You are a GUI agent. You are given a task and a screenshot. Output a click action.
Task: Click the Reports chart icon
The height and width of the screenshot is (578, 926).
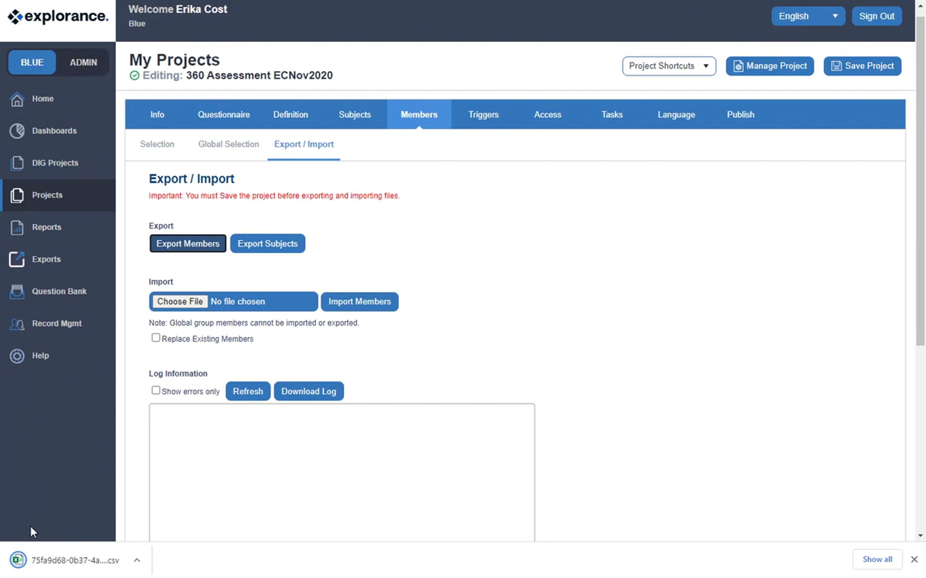coord(17,227)
